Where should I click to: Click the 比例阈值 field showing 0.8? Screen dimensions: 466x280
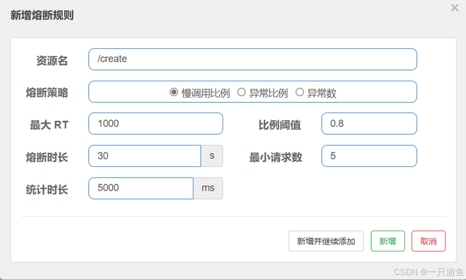coord(369,123)
